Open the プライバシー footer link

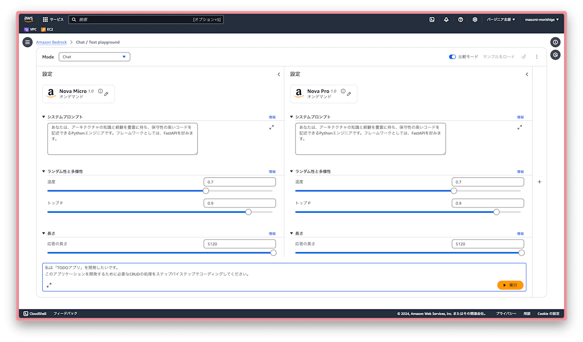[x=506, y=314]
